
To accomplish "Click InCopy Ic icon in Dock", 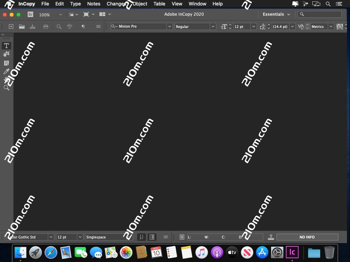I will tap(292, 252).
